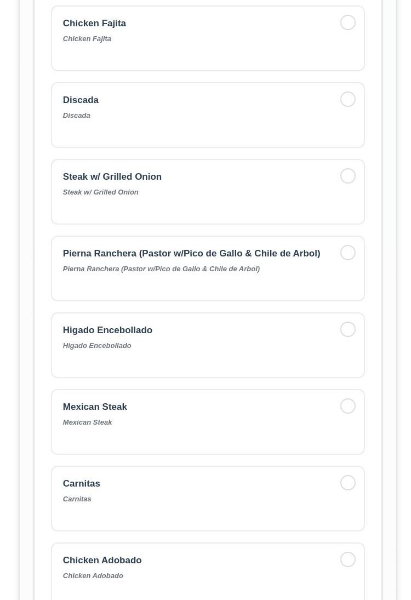Choose the Mexican Steak radio button
Screen dimensions: 411x600
point(348,406)
